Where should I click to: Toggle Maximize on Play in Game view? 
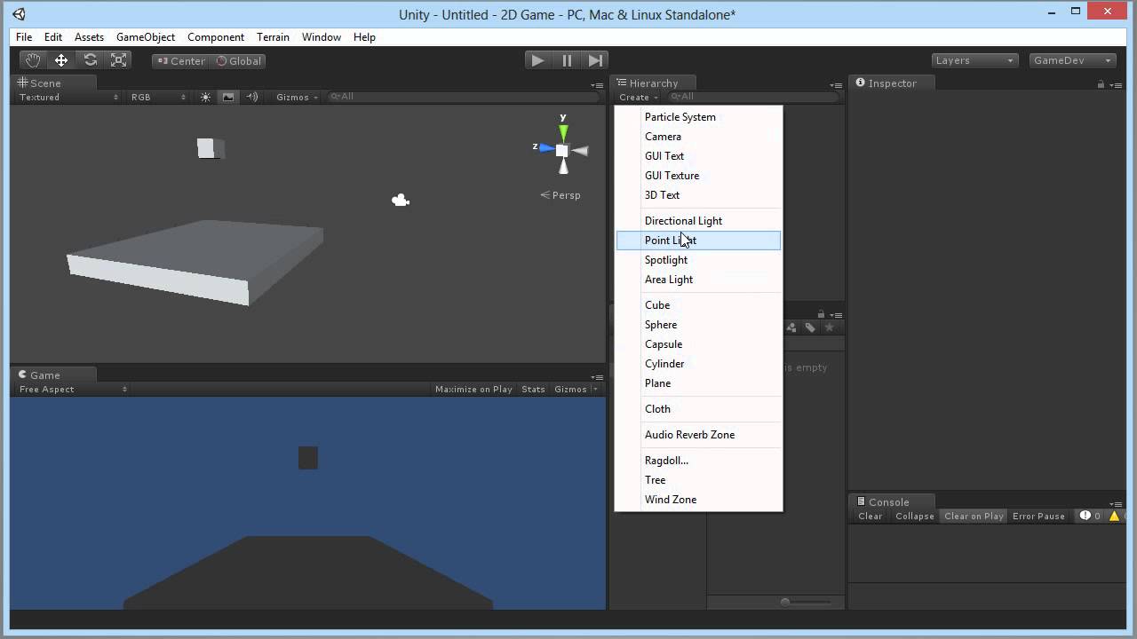[473, 390]
